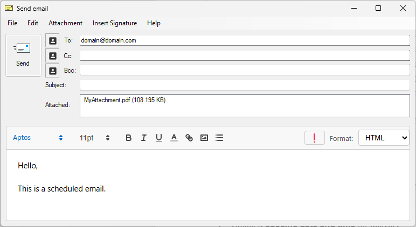Toggle underline text formatting

tap(158, 138)
